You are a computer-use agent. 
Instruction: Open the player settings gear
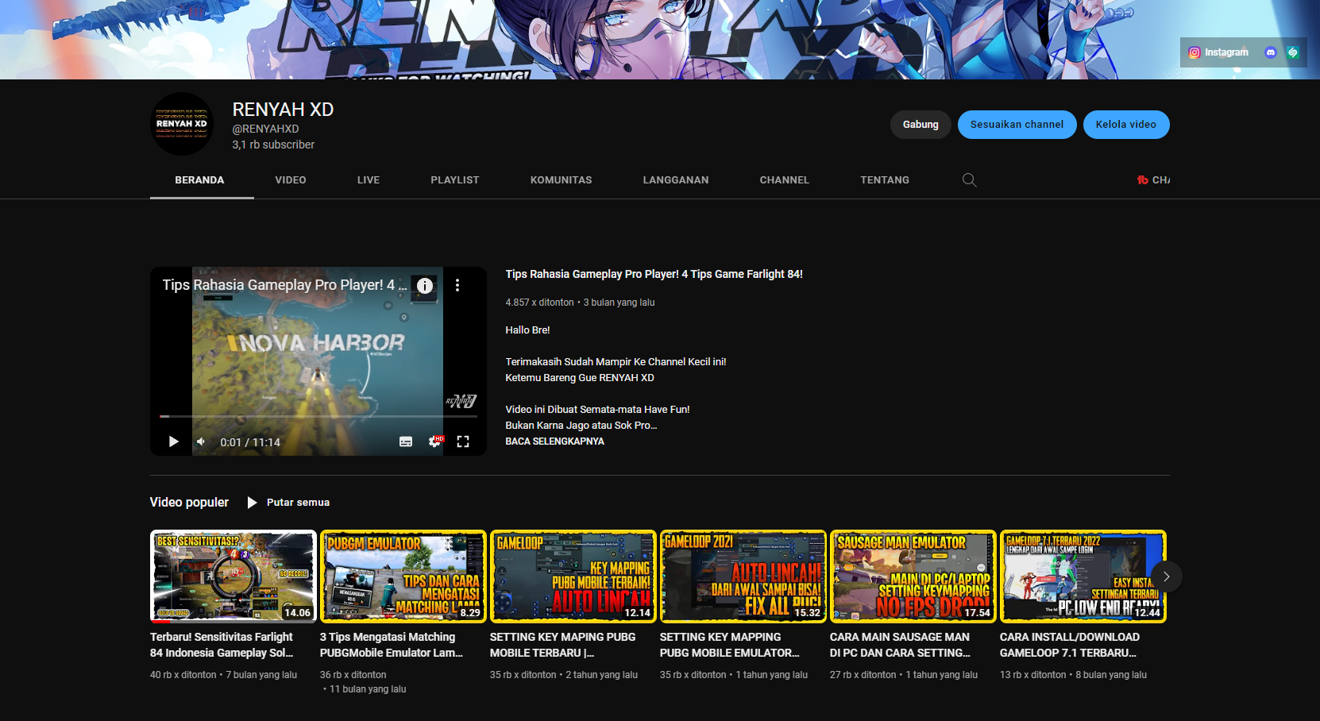[435, 441]
